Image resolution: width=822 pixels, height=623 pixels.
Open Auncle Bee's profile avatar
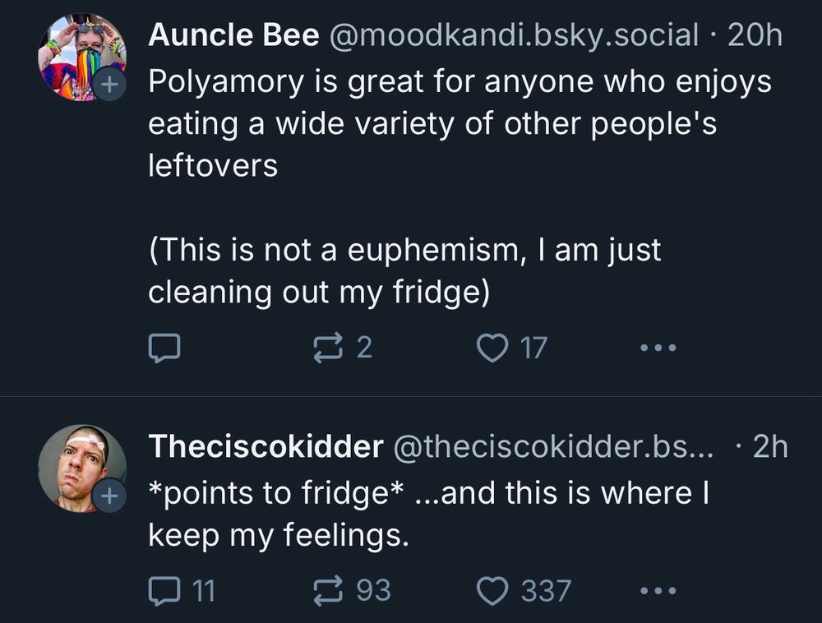80,54
